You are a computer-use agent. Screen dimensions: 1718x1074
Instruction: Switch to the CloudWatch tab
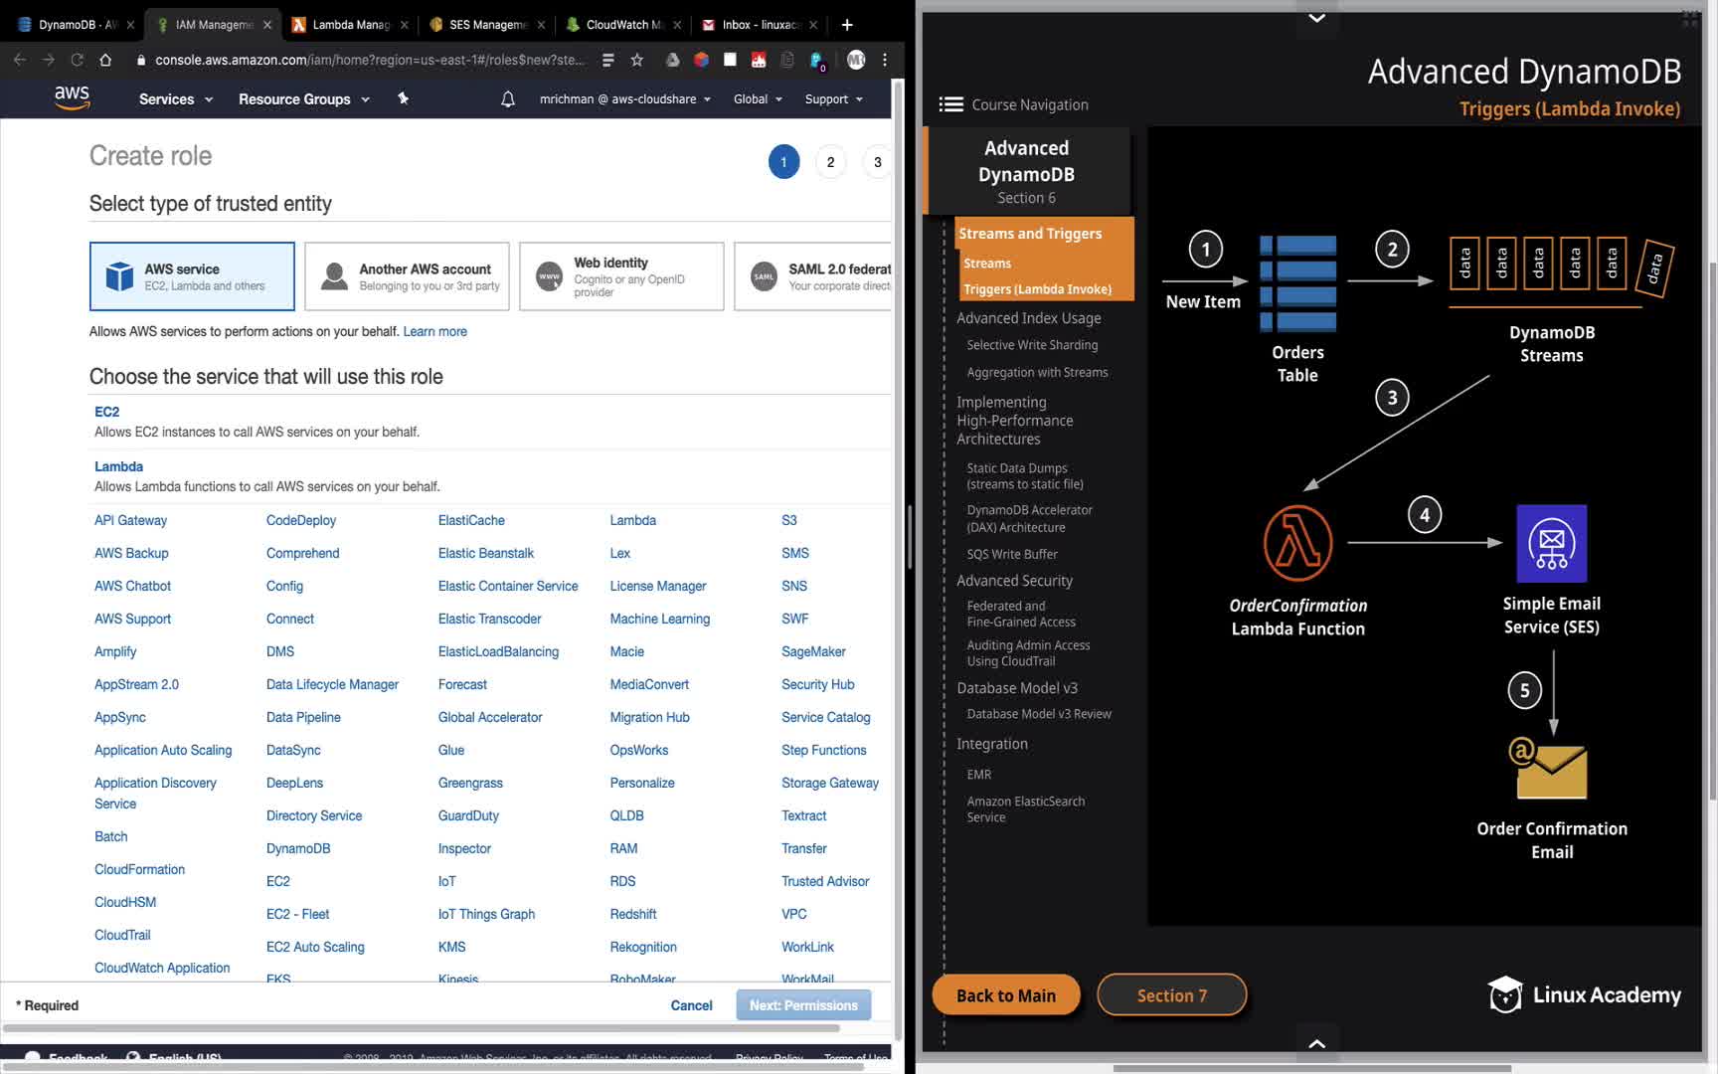tap(622, 25)
